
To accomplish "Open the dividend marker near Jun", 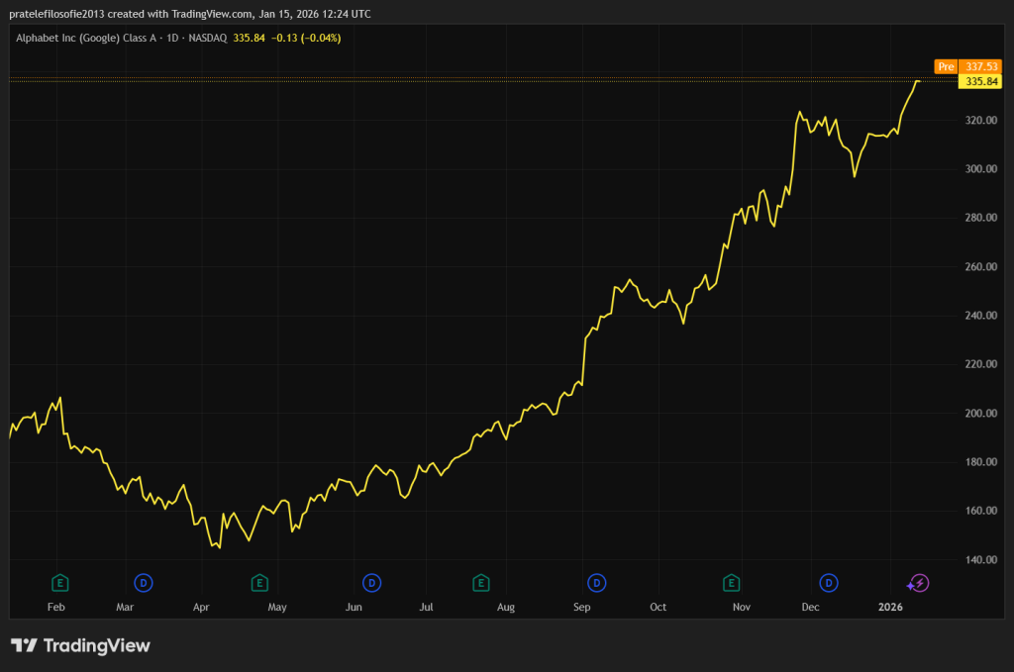I will [372, 582].
